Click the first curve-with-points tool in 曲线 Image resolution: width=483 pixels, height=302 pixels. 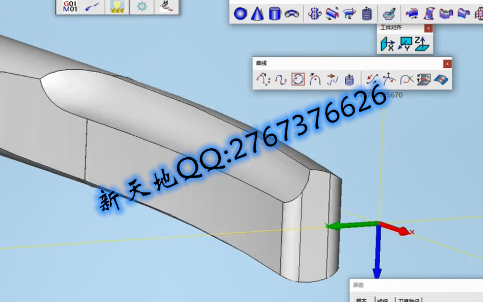tap(263, 79)
